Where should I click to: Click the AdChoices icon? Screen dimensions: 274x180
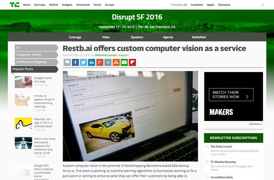pos(261,124)
